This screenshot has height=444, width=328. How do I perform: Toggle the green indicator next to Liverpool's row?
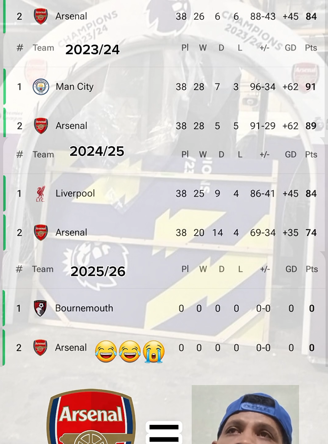tap(4, 193)
